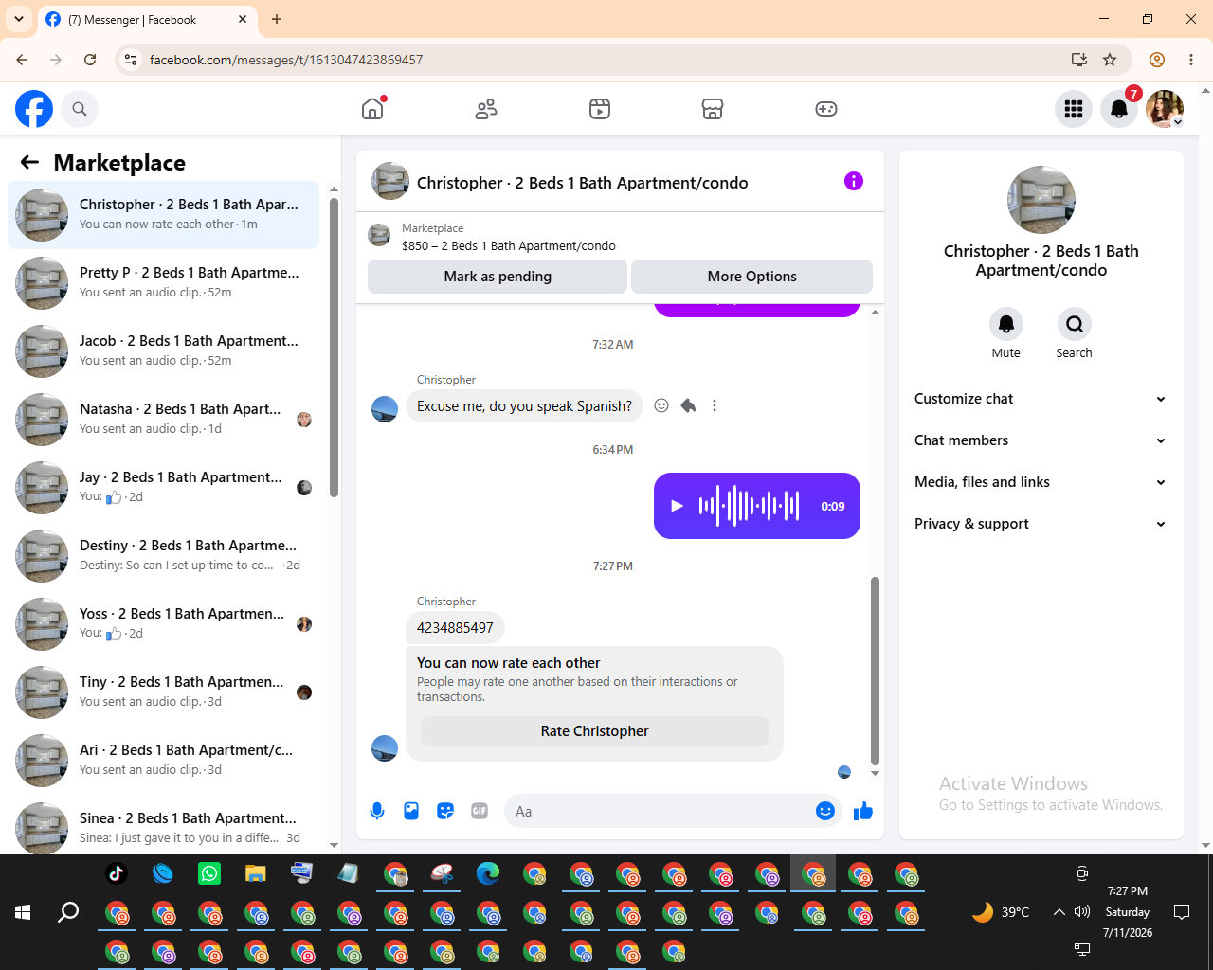Open Yoss conversation
This screenshot has height=970, width=1213.
click(164, 624)
